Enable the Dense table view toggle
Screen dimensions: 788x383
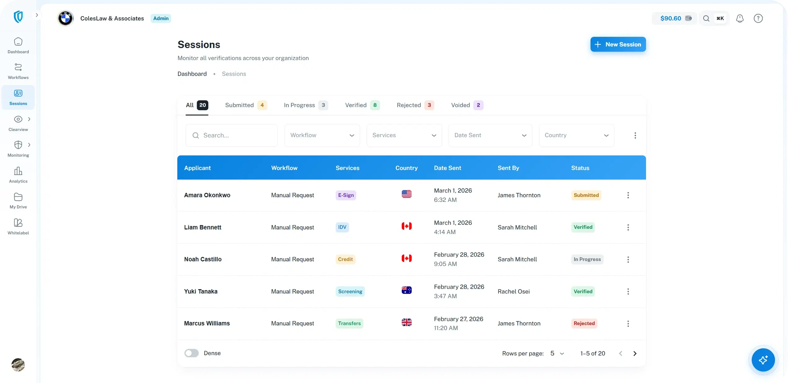pos(191,353)
